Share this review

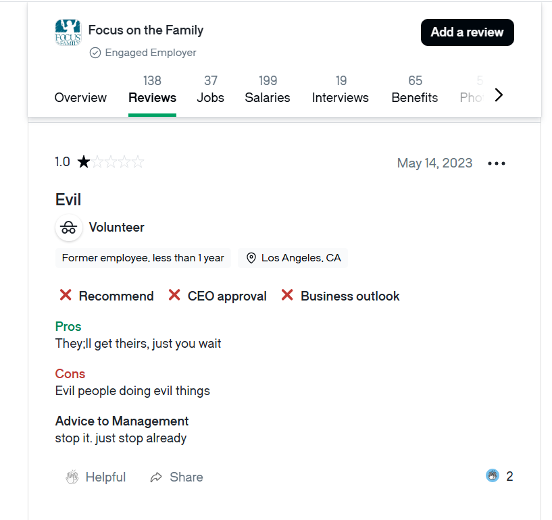click(x=177, y=477)
